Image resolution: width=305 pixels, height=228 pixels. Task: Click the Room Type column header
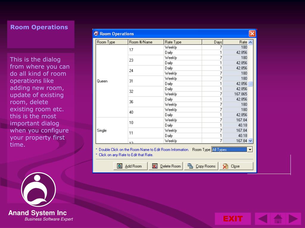click(x=112, y=42)
